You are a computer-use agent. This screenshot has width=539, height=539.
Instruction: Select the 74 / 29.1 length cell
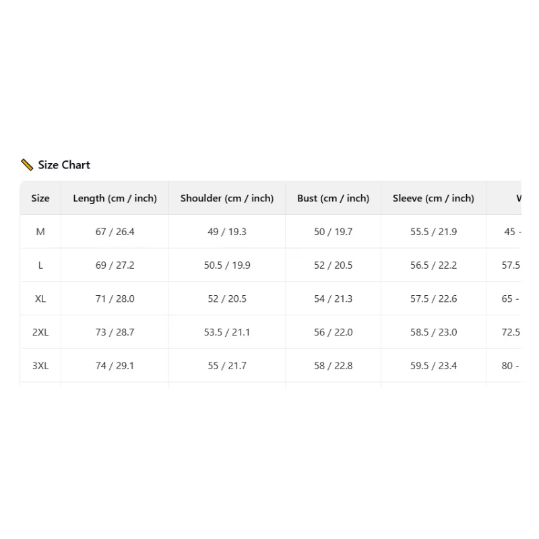[115, 366]
